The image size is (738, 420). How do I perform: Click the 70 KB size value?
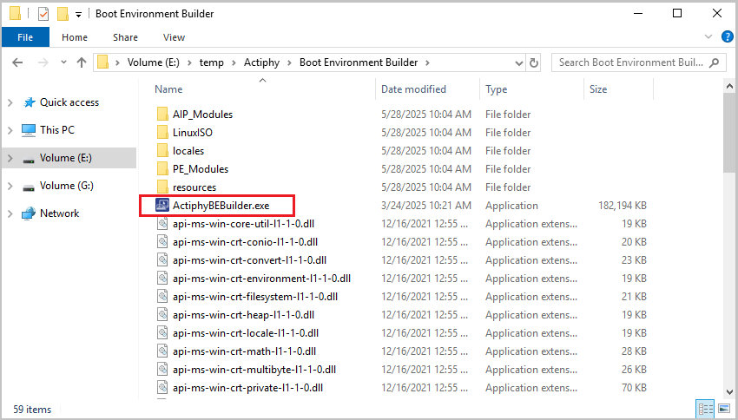634,388
